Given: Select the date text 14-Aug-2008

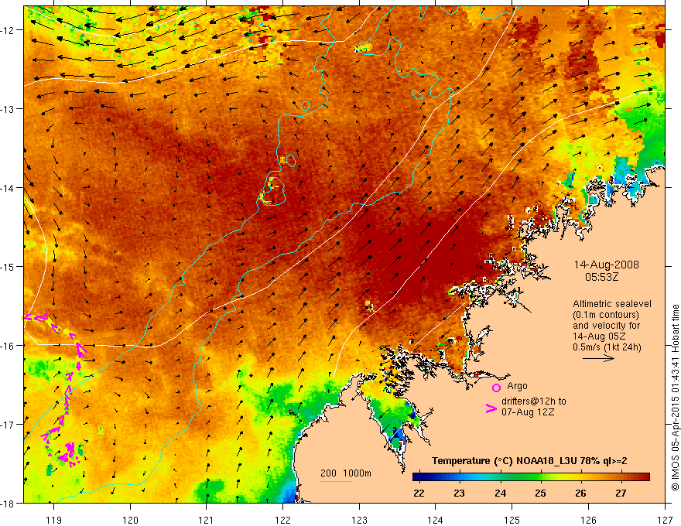Looking at the screenshot, I should point(606,265).
